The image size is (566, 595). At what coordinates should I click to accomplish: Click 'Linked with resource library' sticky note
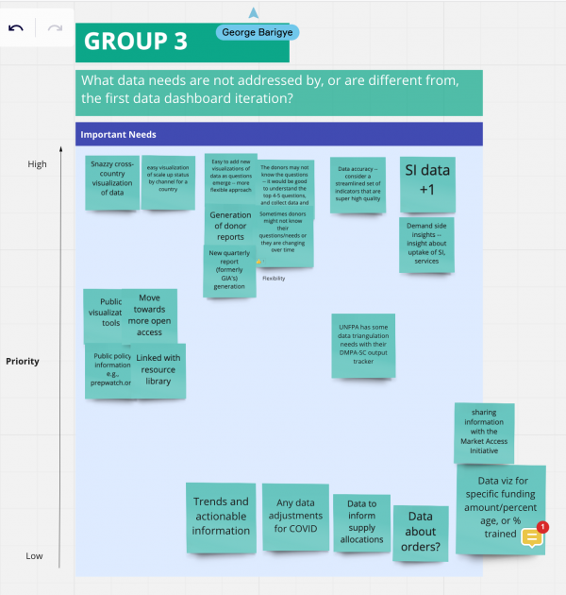(x=160, y=370)
